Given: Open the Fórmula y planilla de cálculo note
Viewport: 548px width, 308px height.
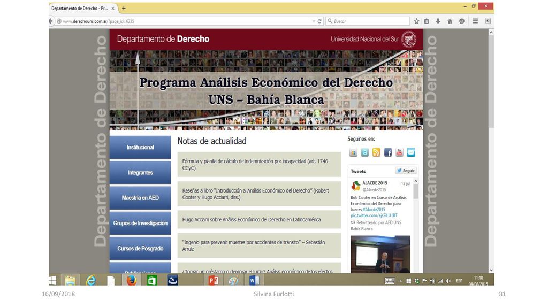Looking at the screenshot, I should tap(259, 165).
